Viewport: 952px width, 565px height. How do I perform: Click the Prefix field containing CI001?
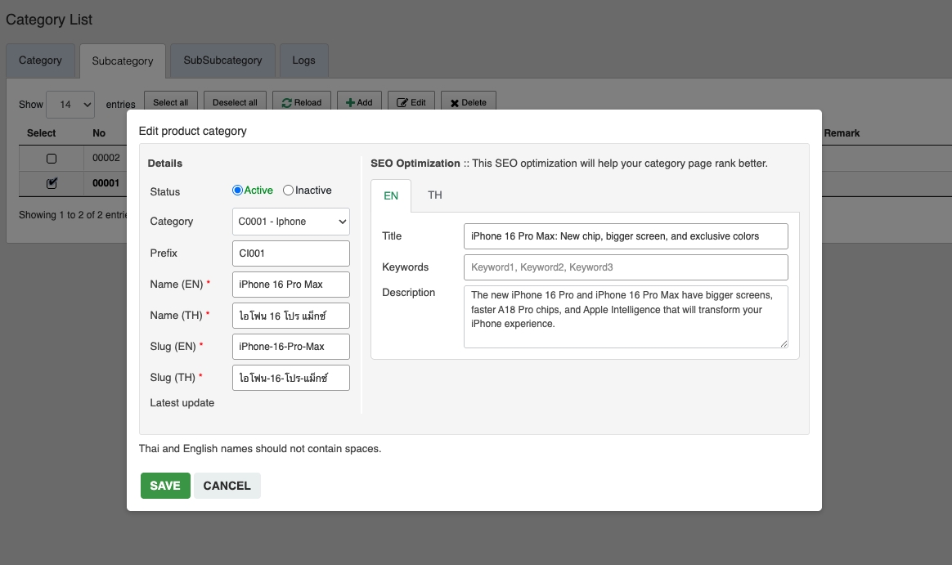[x=290, y=253]
